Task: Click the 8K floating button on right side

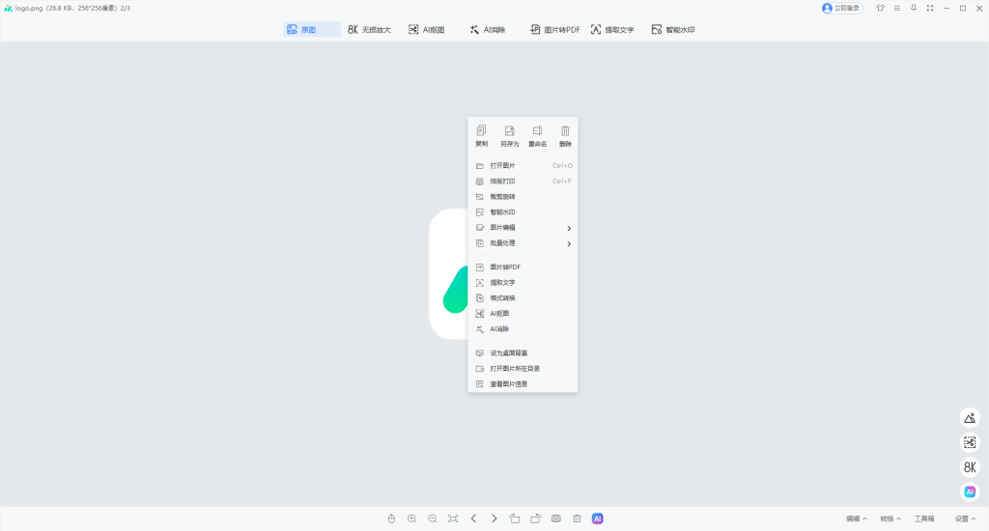Action: coord(970,467)
